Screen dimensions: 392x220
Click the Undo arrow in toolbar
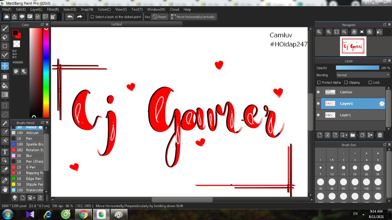pos(70,17)
